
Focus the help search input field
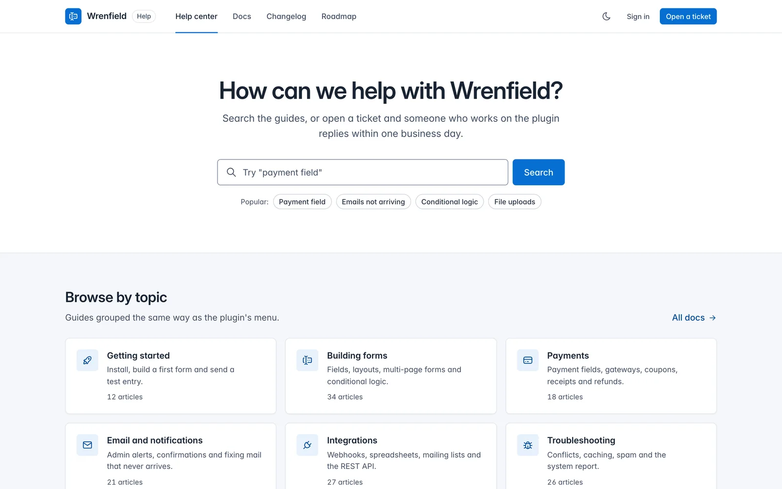(x=363, y=172)
